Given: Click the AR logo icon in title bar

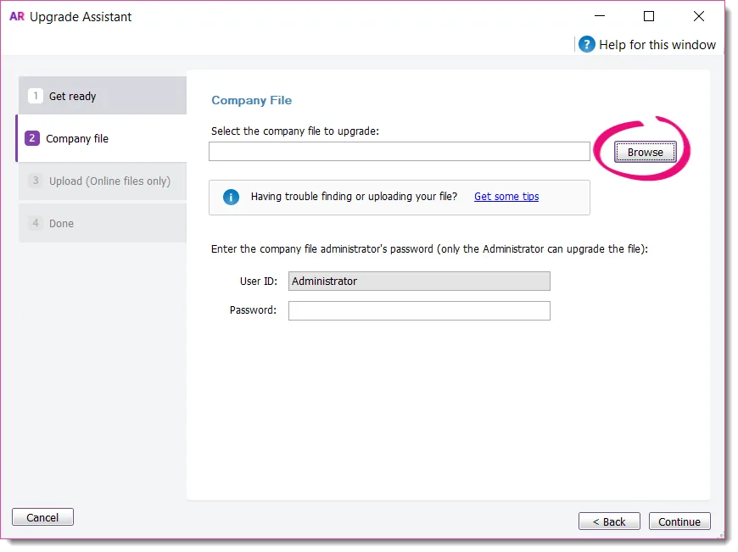Looking at the screenshot, I should pyautogui.click(x=15, y=16).
